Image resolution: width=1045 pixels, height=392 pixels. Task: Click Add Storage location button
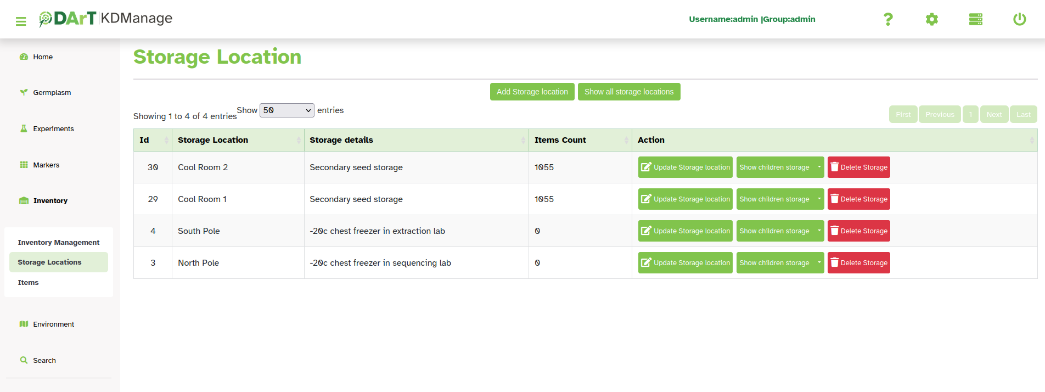(532, 92)
